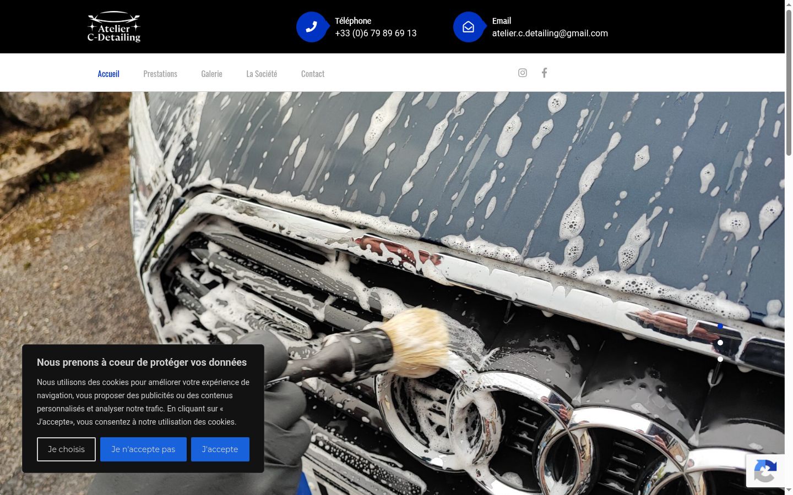The height and width of the screenshot is (495, 793).
Task: Click the Atelier C-Detailing logo
Action: pyautogui.click(x=114, y=27)
